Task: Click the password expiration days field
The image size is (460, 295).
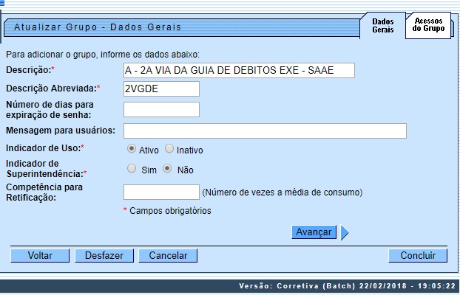Action: [x=161, y=110]
